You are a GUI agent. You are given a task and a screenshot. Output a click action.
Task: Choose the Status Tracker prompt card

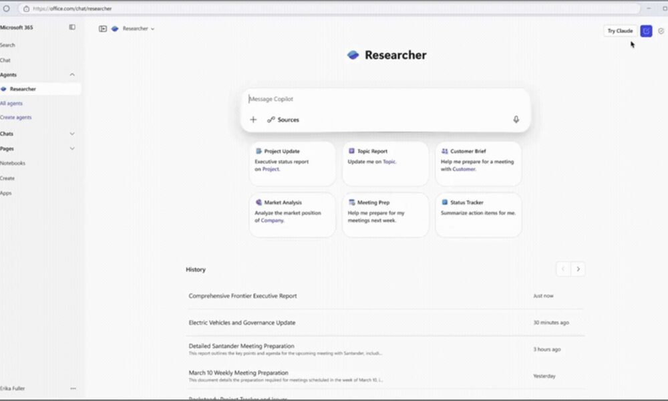point(478,215)
